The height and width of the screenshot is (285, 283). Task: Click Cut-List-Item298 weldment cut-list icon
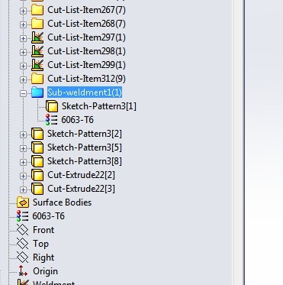click(x=37, y=51)
